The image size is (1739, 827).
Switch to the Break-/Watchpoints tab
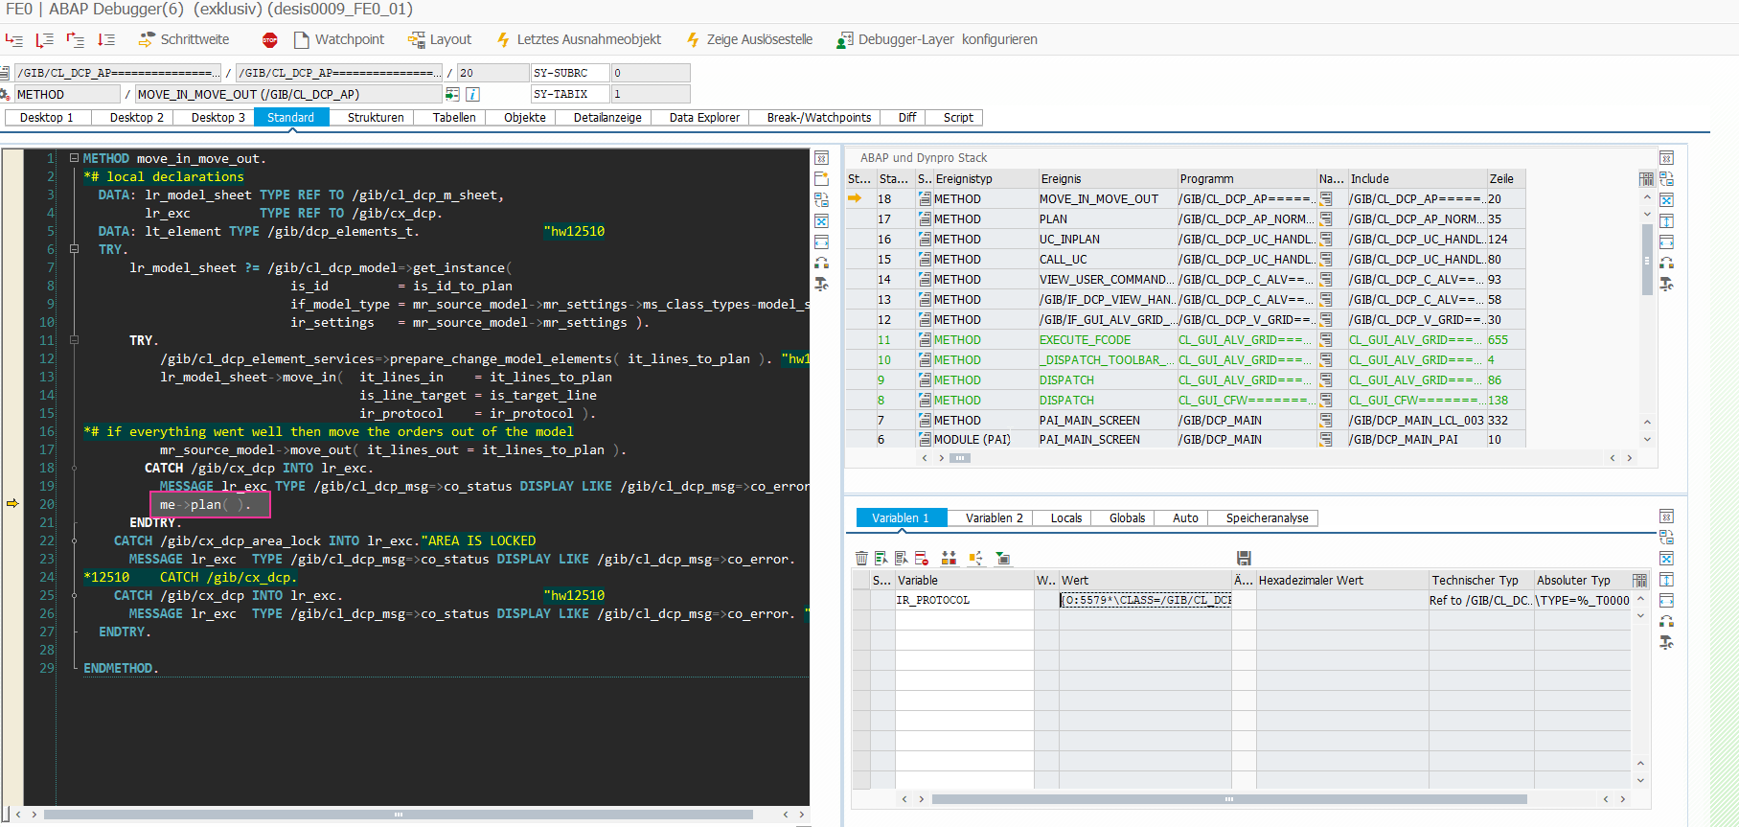pyautogui.click(x=818, y=118)
